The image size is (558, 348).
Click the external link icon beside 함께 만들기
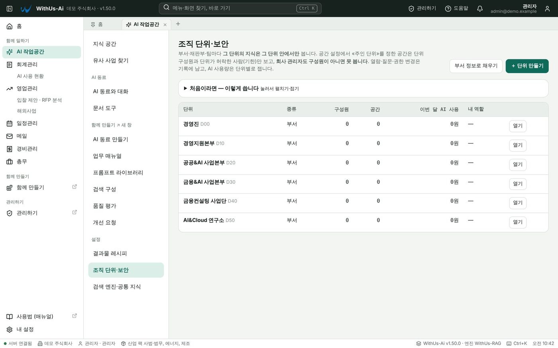tap(75, 187)
